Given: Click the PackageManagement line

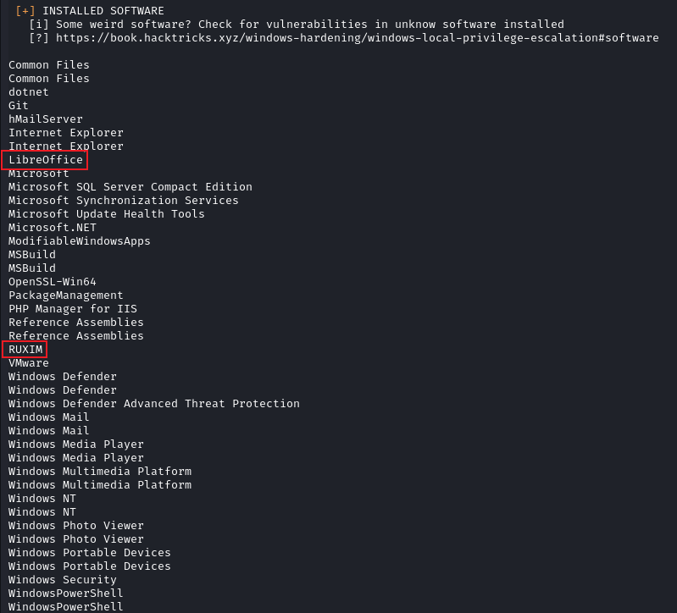Looking at the screenshot, I should pyautogui.click(x=65, y=295).
